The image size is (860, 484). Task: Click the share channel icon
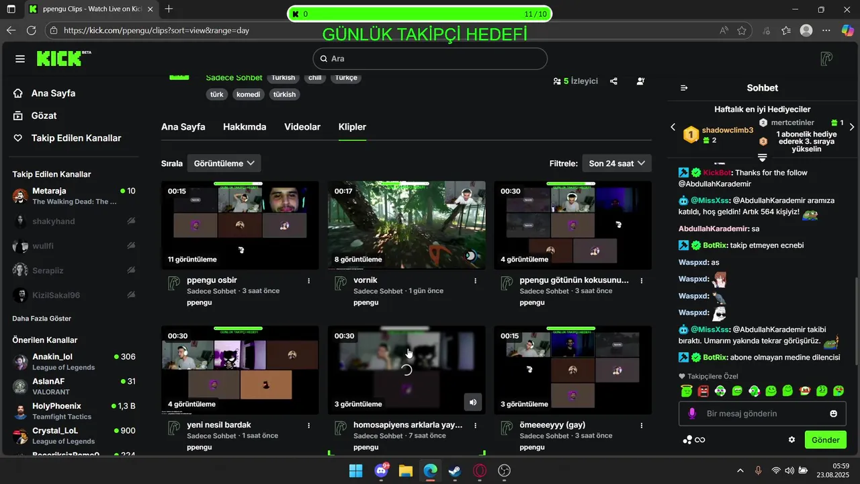click(613, 81)
